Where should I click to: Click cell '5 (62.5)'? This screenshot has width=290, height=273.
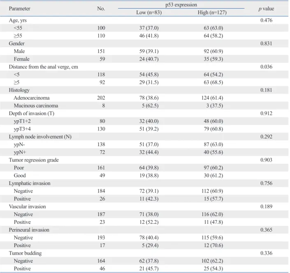[x=150, y=106]
